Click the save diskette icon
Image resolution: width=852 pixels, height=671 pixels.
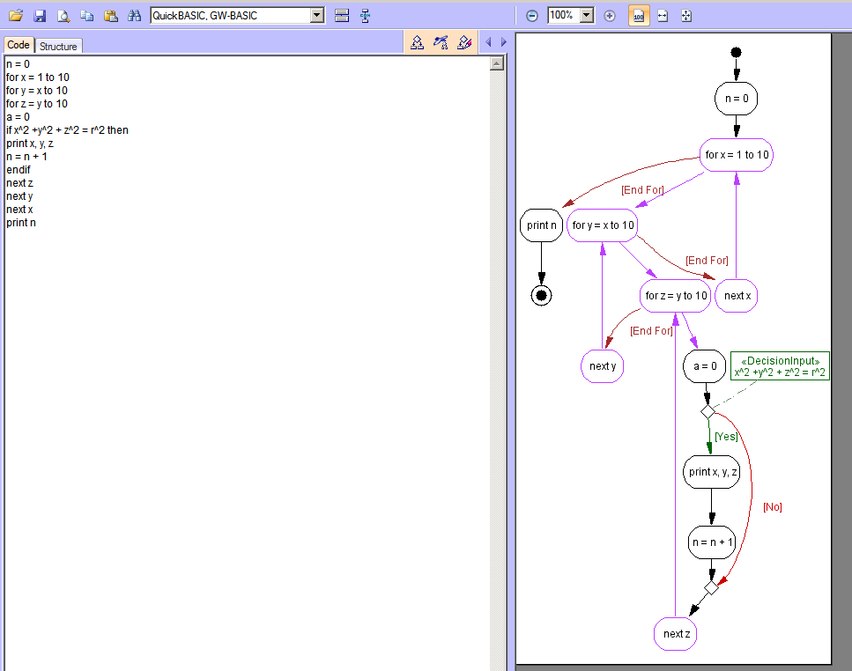tap(40, 16)
